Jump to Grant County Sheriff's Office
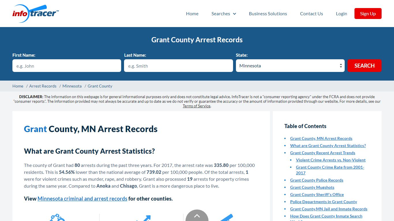 317,195
